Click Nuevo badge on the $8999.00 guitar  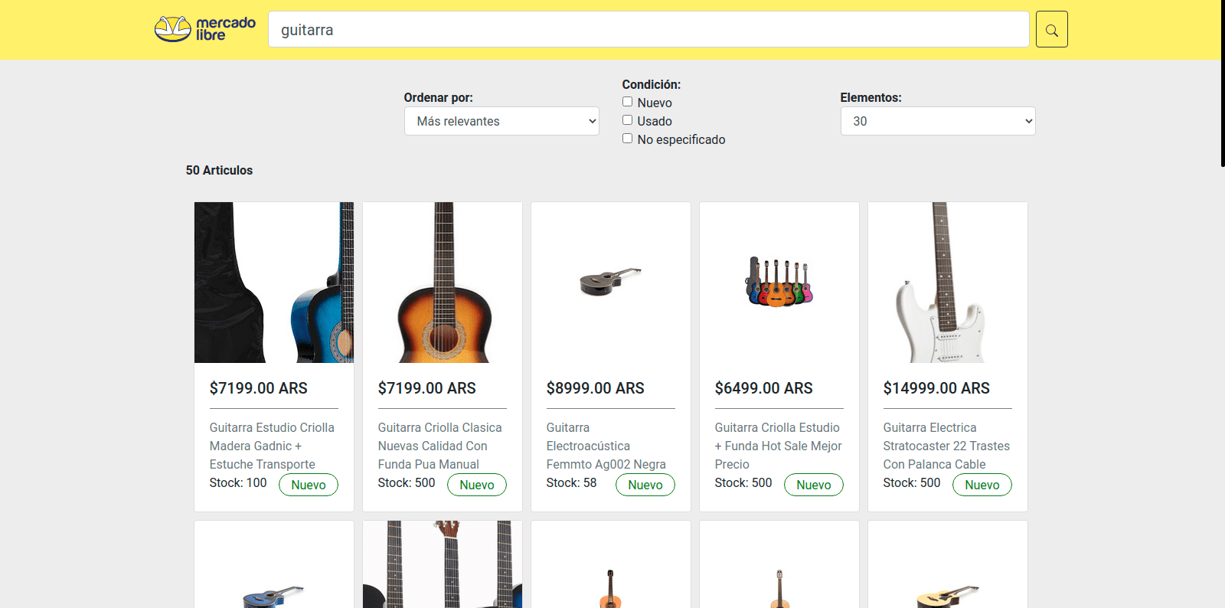click(645, 485)
